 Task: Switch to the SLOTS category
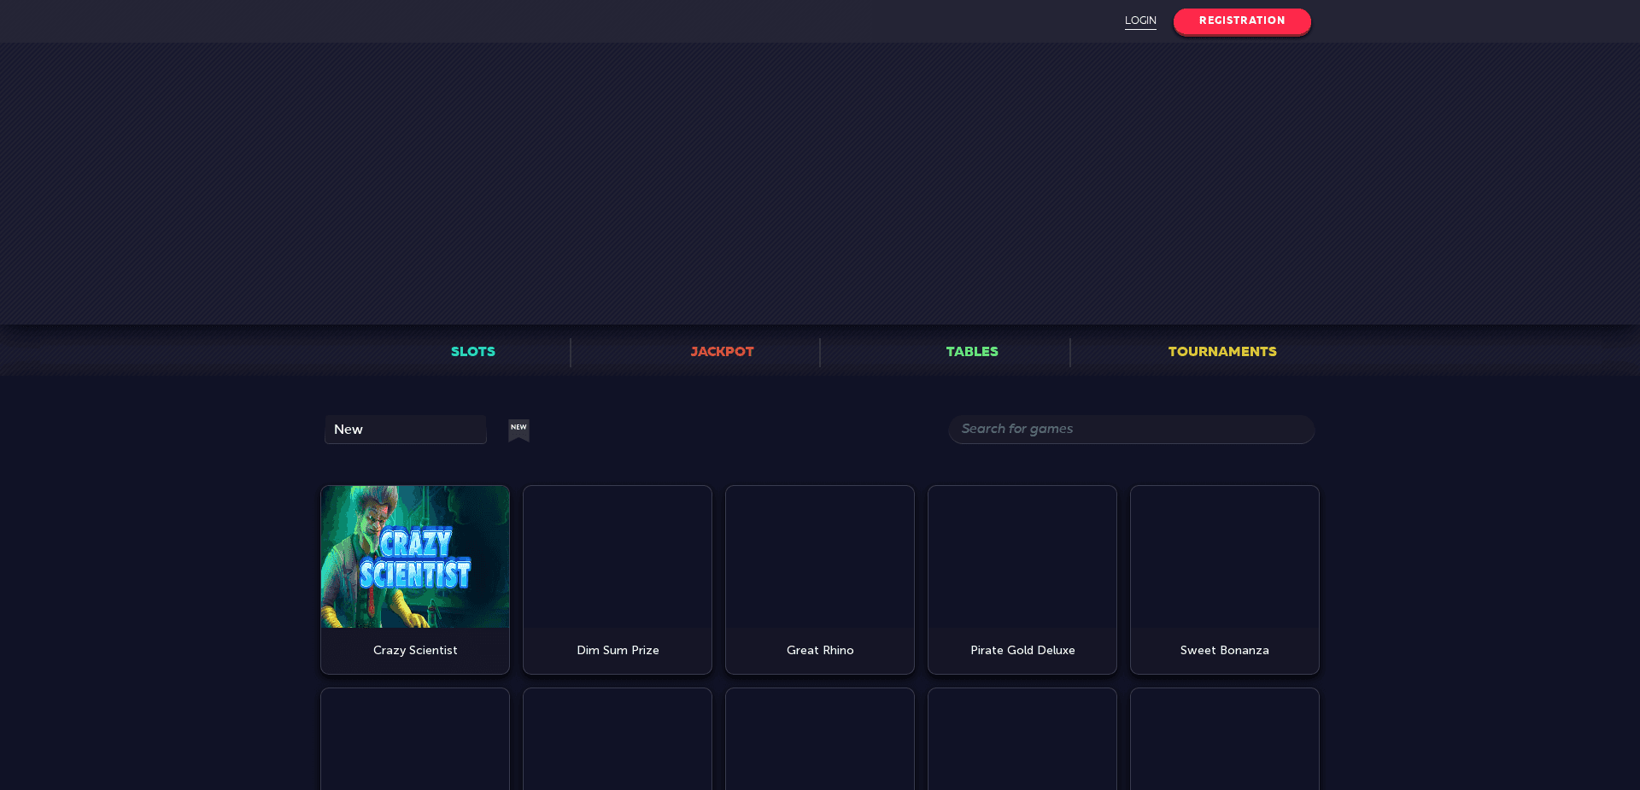[472, 351]
